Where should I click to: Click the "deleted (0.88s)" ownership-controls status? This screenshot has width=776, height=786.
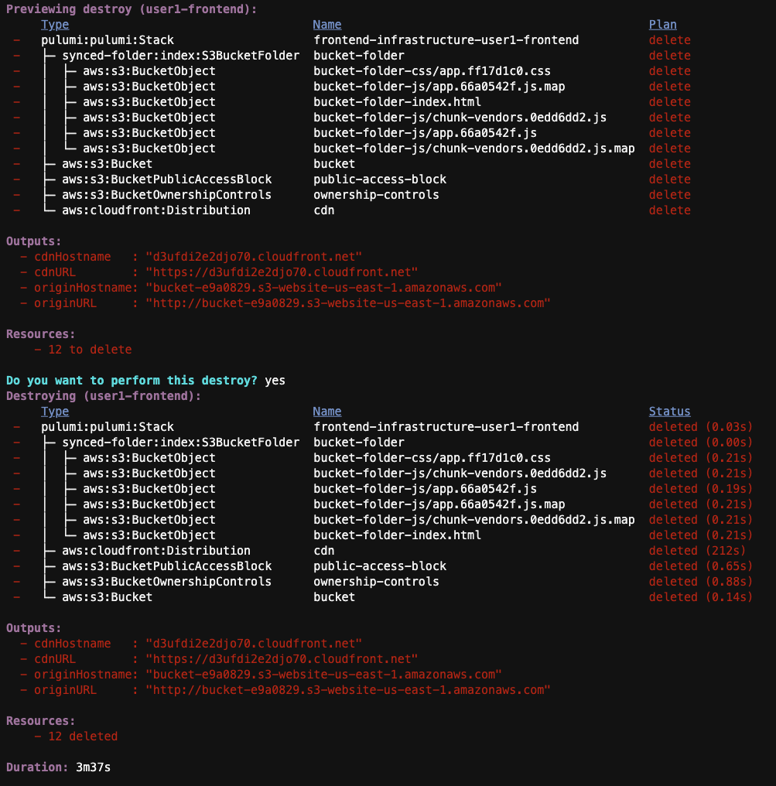[x=700, y=582]
